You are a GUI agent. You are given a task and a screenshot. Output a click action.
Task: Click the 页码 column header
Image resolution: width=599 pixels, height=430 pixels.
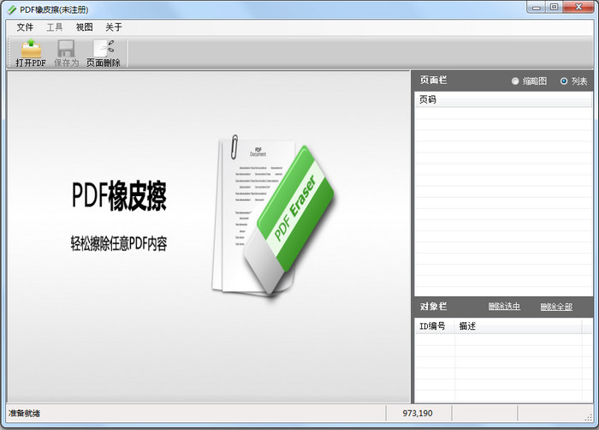click(503, 99)
